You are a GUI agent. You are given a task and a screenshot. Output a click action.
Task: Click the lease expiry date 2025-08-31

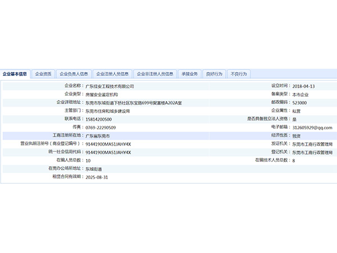click(x=97, y=177)
